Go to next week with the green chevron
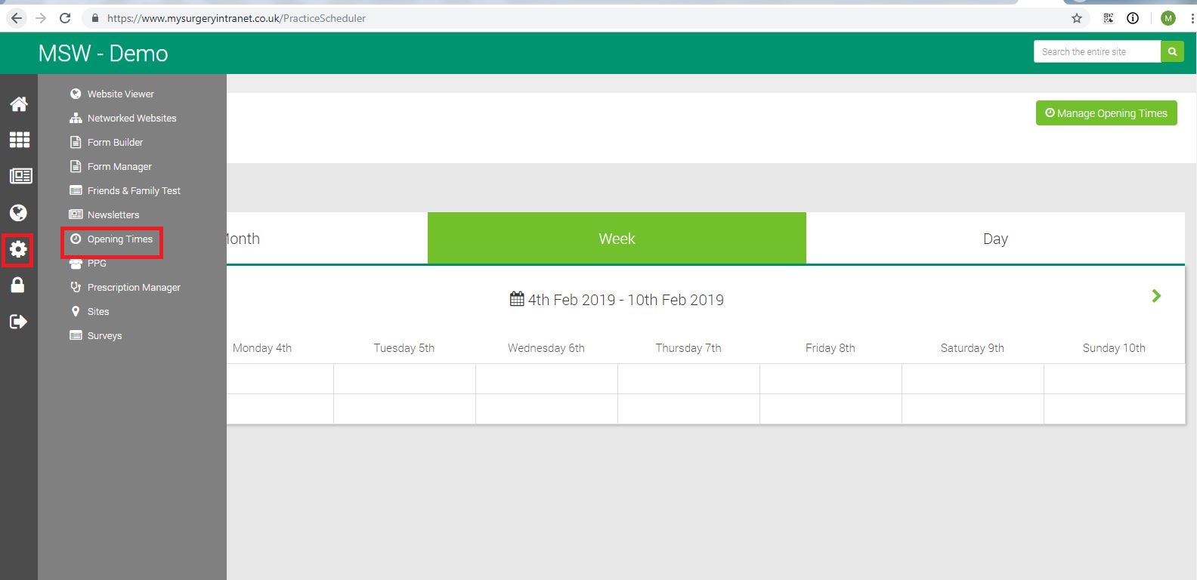The height and width of the screenshot is (580, 1197). [1155, 296]
